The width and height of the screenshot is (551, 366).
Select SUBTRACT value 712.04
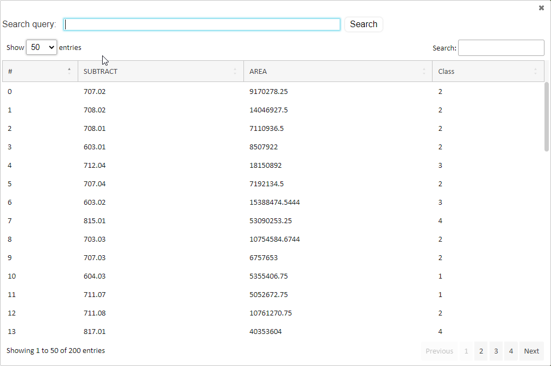coord(95,166)
